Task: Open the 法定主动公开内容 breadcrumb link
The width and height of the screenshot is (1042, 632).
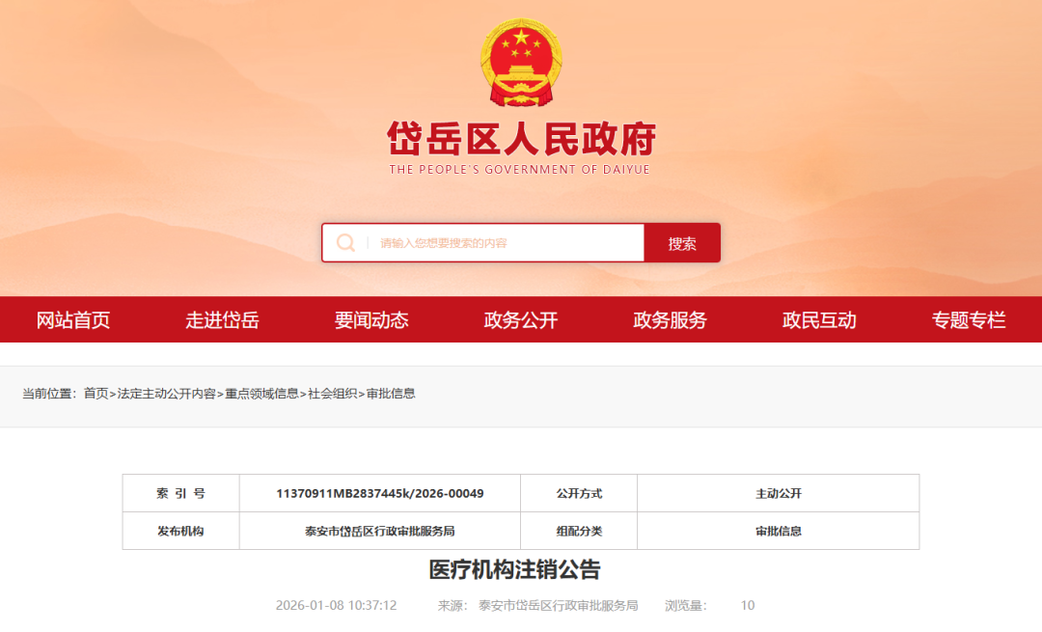Action: pyautogui.click(x=166, y=394)
